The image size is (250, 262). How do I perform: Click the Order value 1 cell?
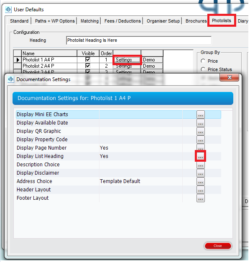[x=106, y=60]
